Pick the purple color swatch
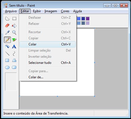Screen dimensions: 131x119 point(88,19)
